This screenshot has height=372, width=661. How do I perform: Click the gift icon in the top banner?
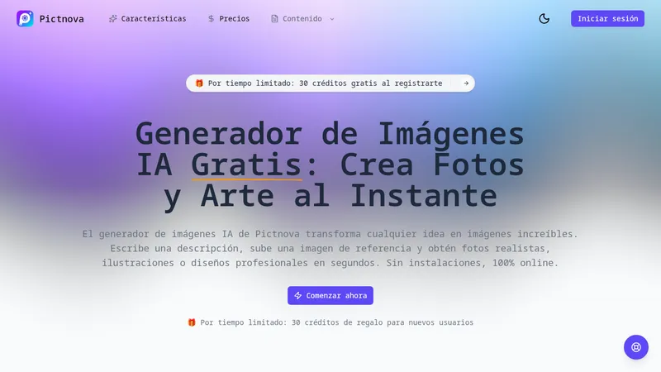pos(199,83)
